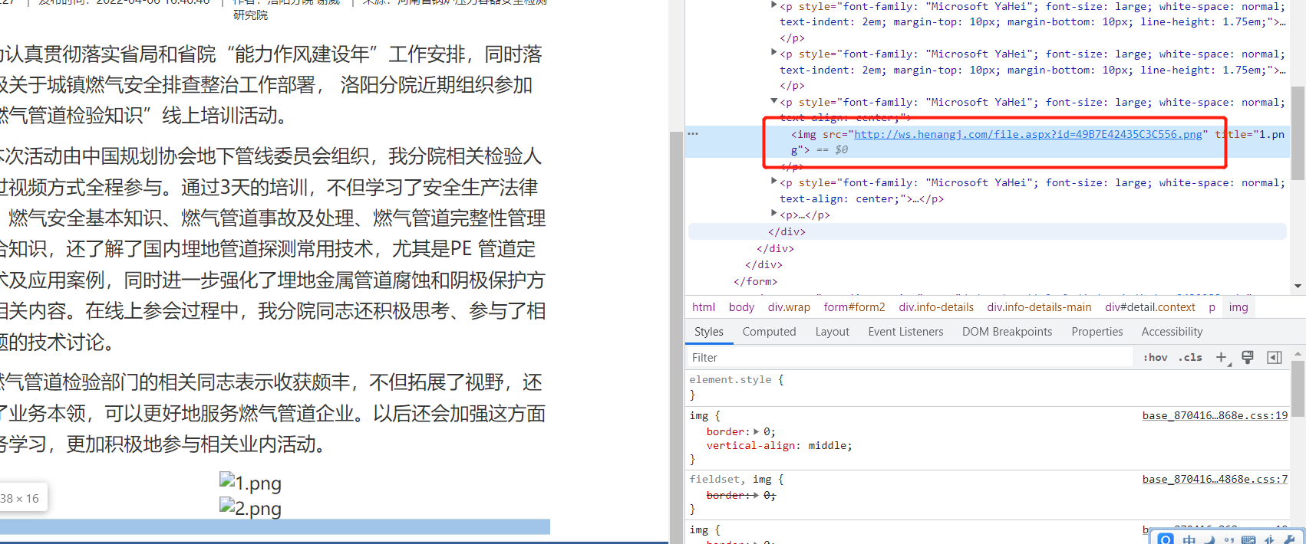The image size is (1306, 544).
Task: Select the highlighted </div> row after p nodes
Action: click(x=988, y=231)
